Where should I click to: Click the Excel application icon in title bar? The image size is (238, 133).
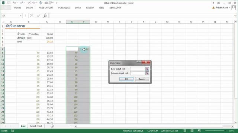point(3,3)
